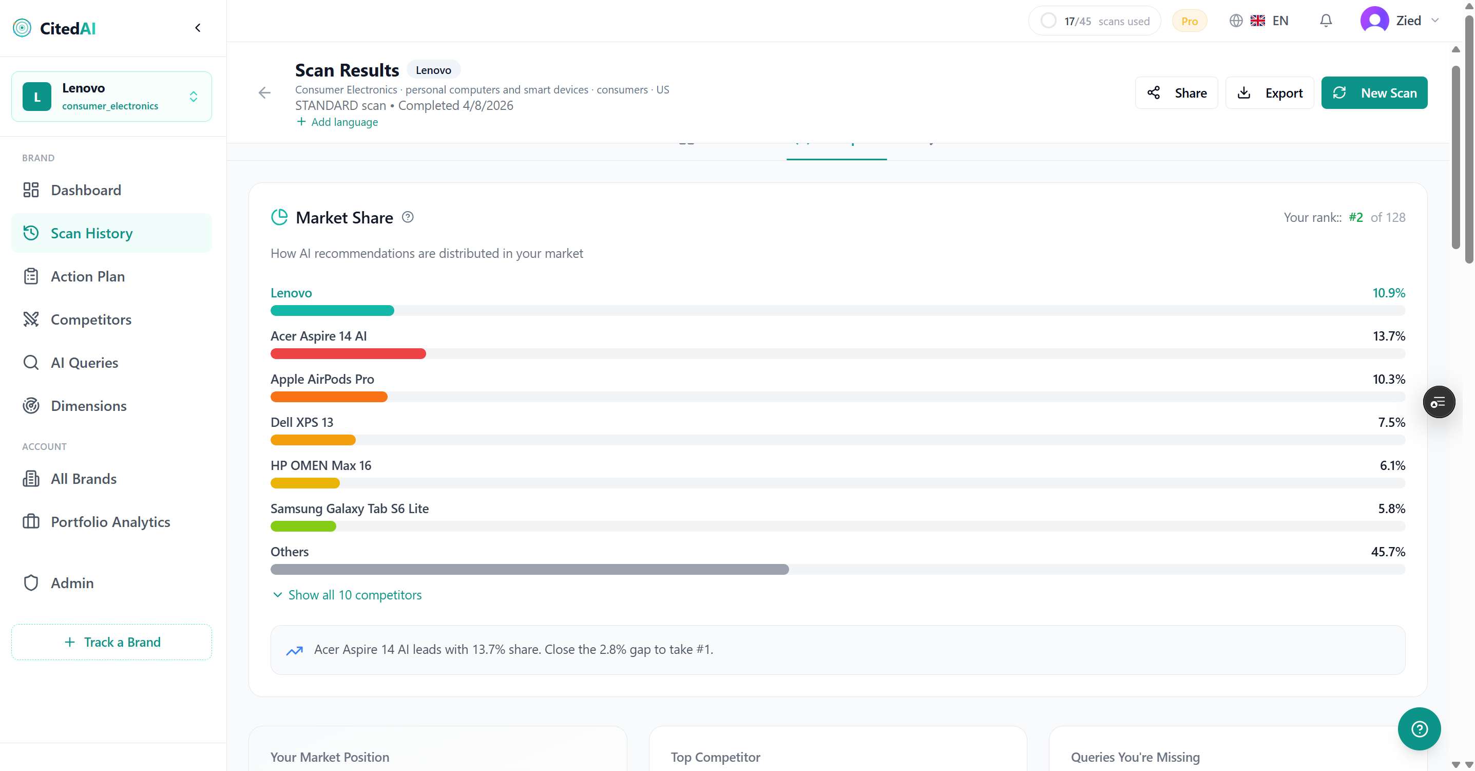The height and width of the screenshot is (771, 1475).
Task: Click the Market Share help icon
Action: [408, 217]
